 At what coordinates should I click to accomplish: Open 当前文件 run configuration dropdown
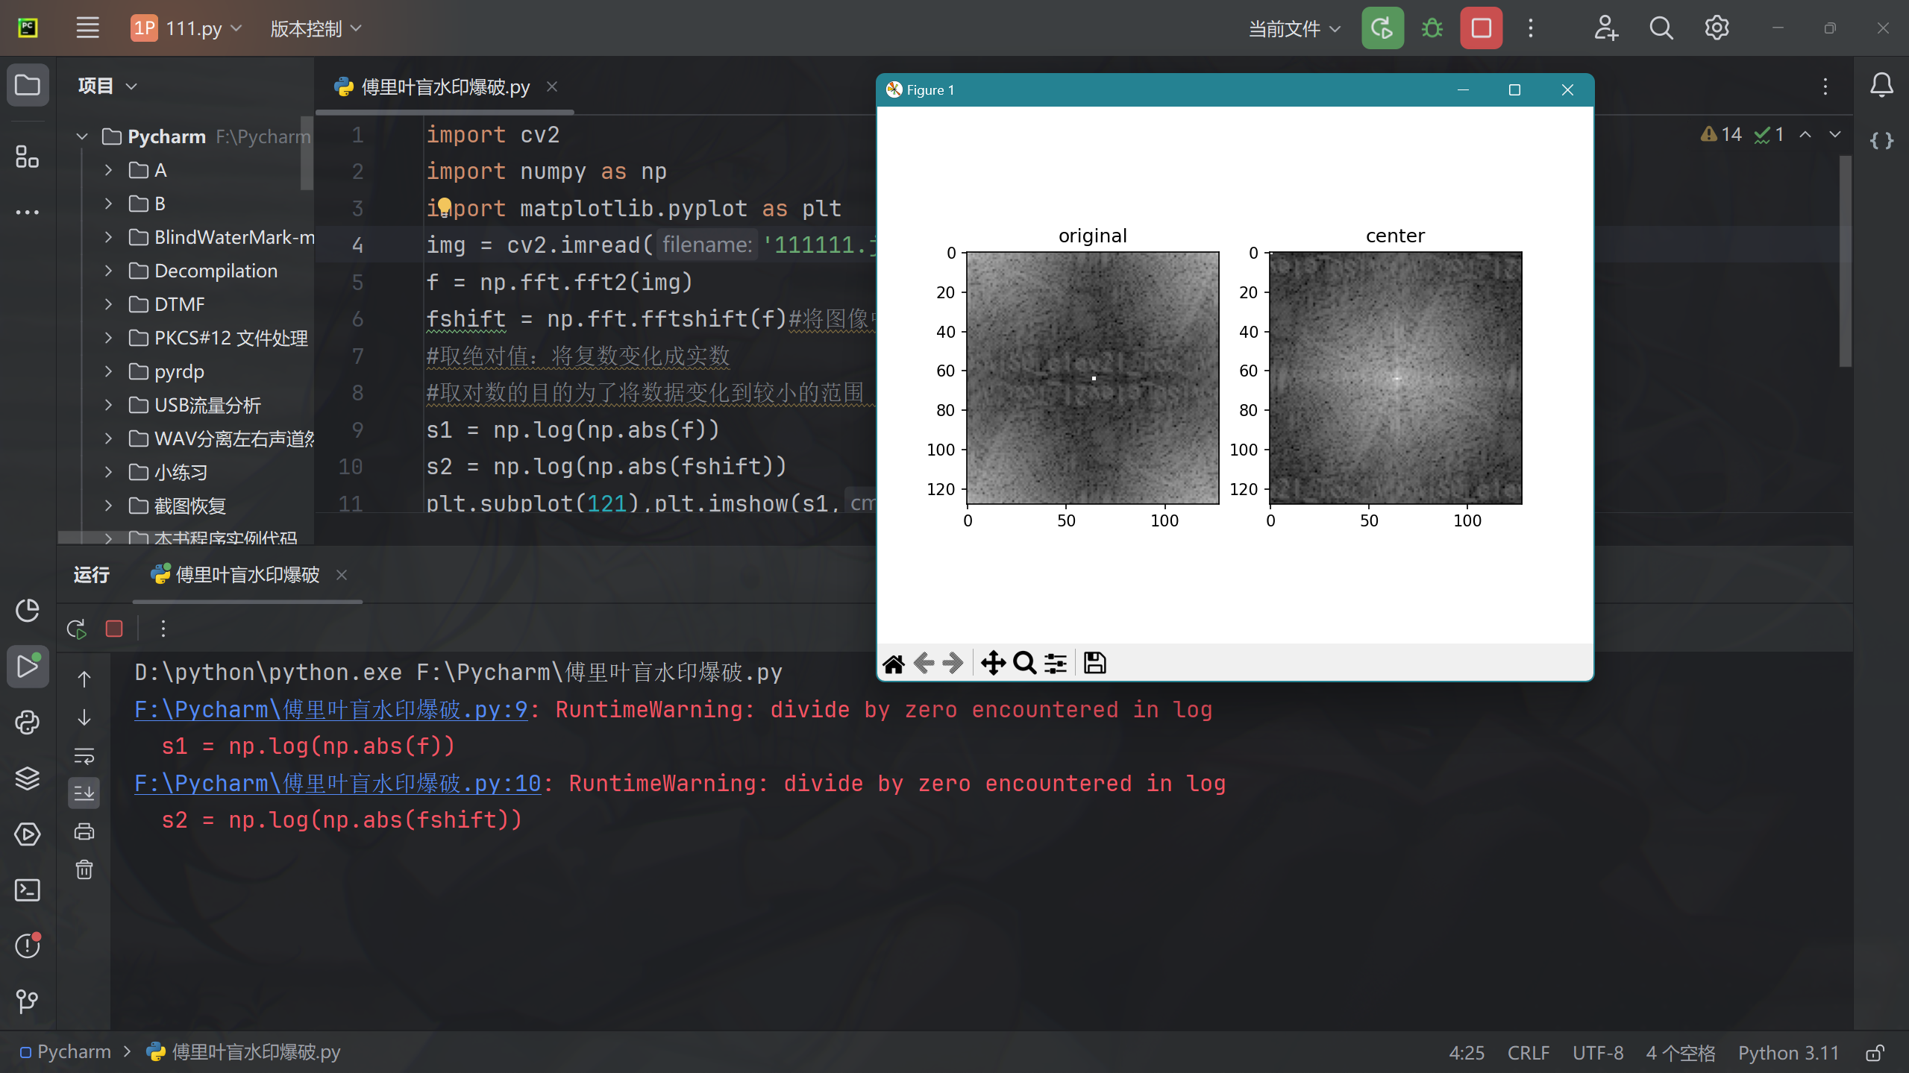tap(1295, 28)
